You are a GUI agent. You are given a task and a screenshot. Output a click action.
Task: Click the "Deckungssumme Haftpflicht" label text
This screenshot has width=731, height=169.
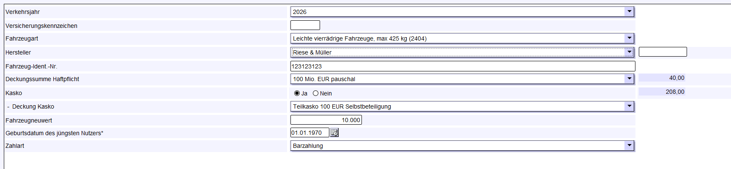42,79
